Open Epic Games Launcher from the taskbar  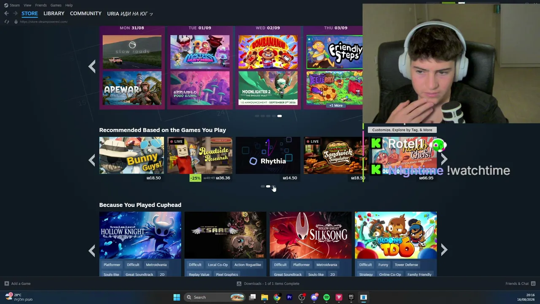351,297
